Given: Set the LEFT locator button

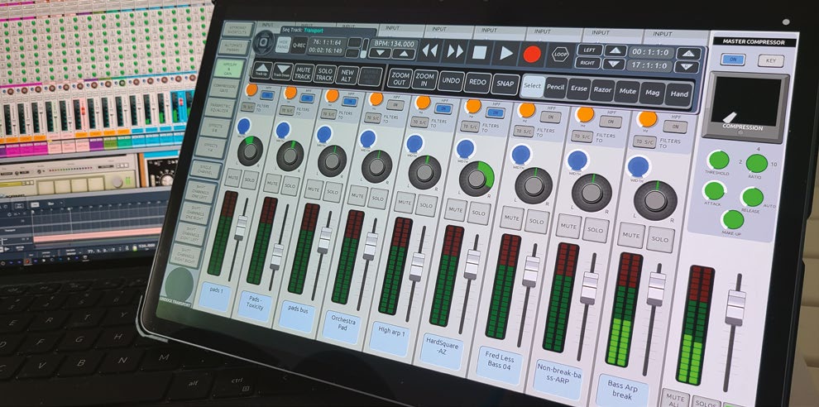Looking at the screenshot, I should 589,50.
